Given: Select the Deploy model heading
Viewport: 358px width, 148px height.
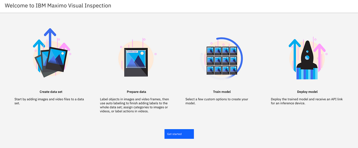Looking at the screenshot, I should tap(307, 92).
